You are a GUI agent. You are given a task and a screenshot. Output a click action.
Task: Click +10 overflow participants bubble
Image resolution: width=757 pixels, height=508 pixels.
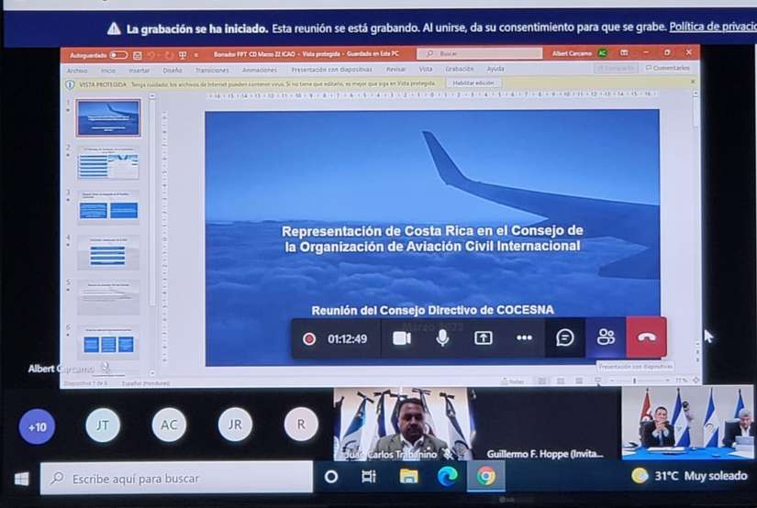[x=37, y=426]
